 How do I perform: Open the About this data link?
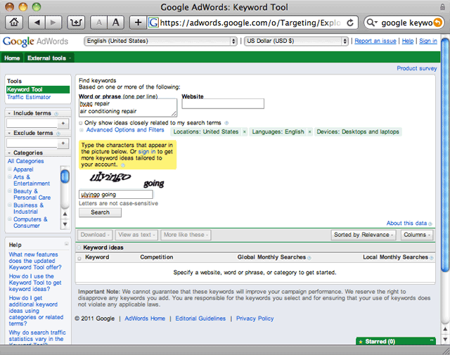(406, 224)
